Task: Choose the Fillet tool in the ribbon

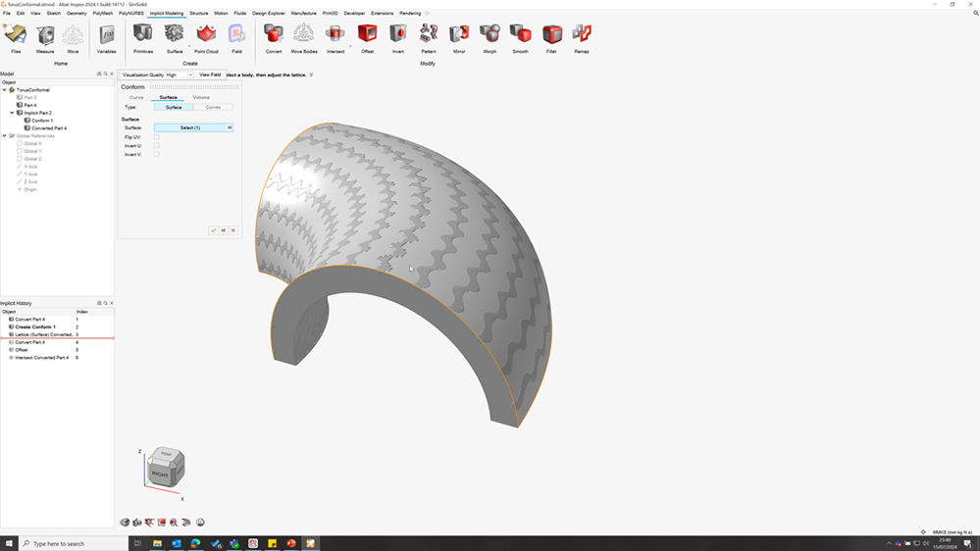Action: pyautogui.click(x=551, y=35)
